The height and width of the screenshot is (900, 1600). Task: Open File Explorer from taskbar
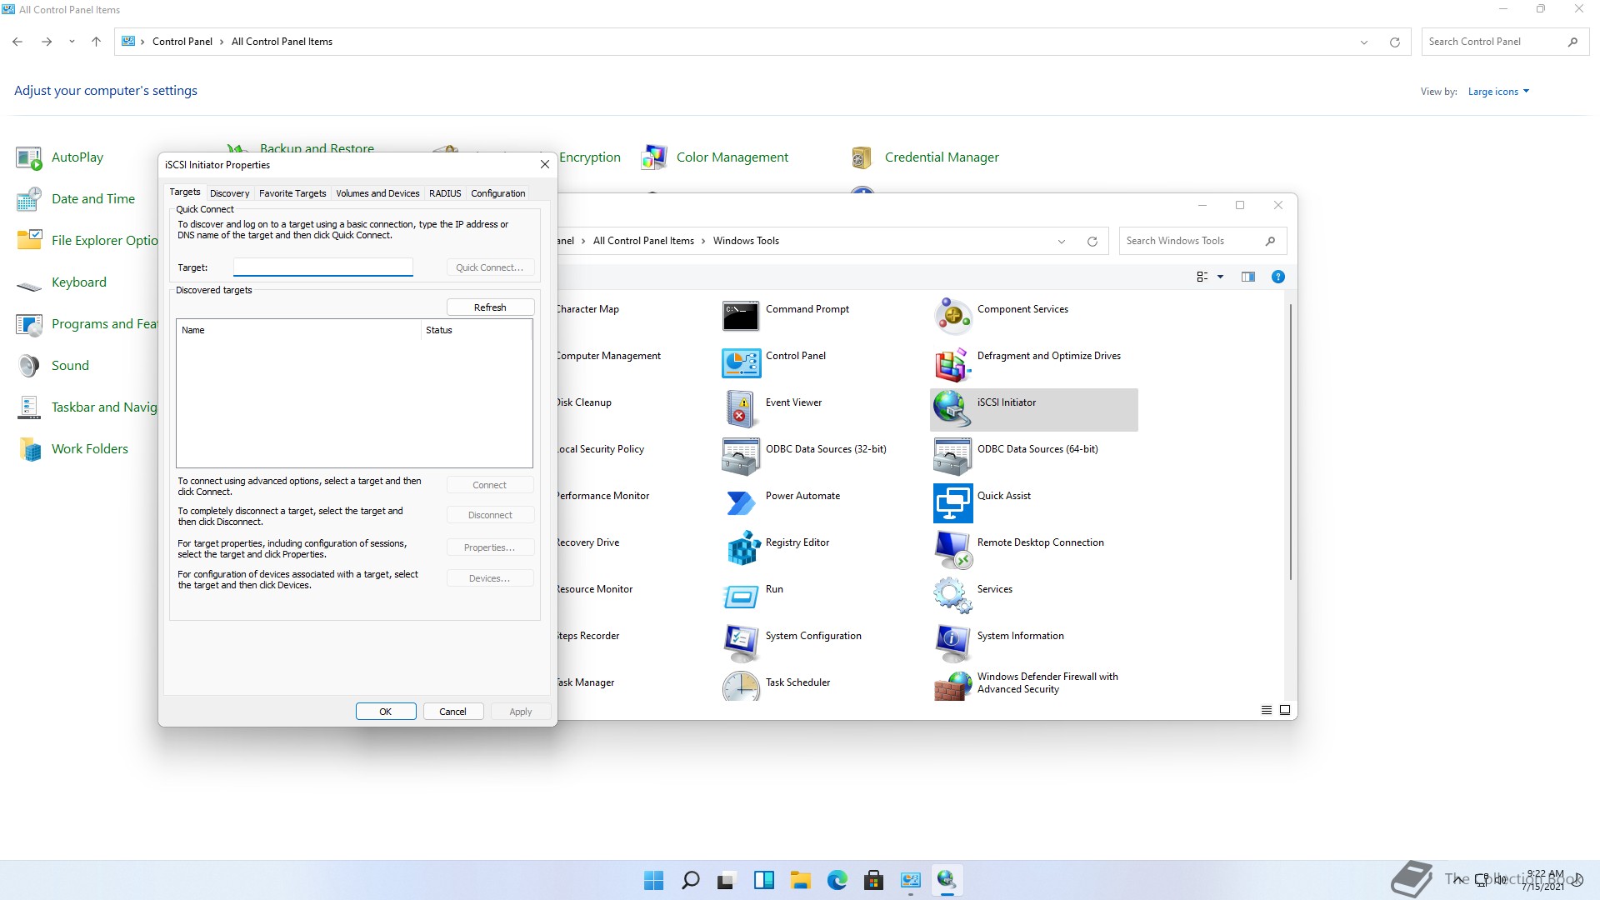click(x=801, y=880)
